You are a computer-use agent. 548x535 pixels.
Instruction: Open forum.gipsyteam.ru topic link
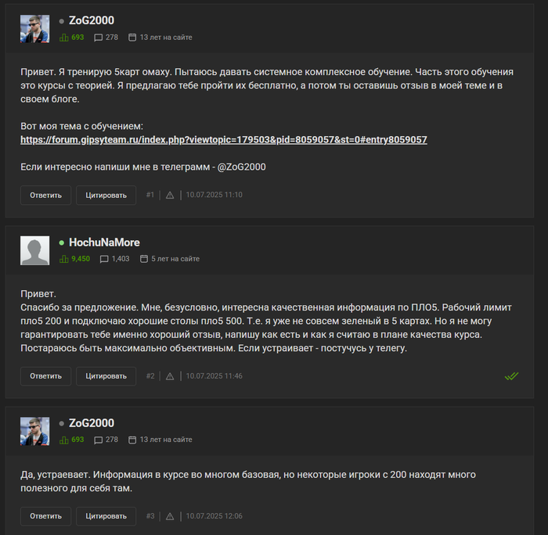pos(224,140)
